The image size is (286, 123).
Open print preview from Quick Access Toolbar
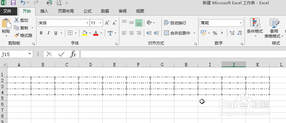click(59, 3)
